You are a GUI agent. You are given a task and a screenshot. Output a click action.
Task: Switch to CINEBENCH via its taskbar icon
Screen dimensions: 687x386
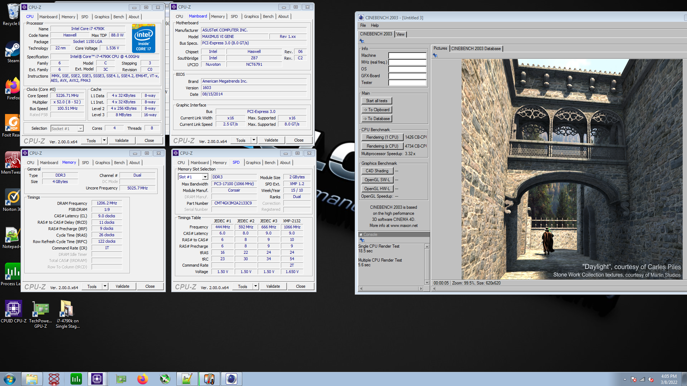(232, 379)
